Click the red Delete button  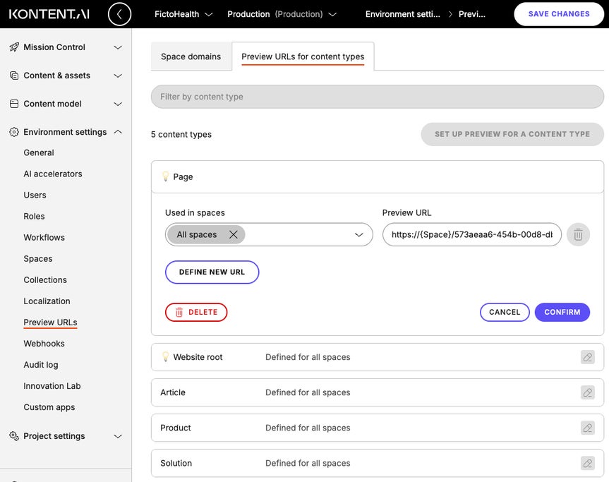point(196,312)
